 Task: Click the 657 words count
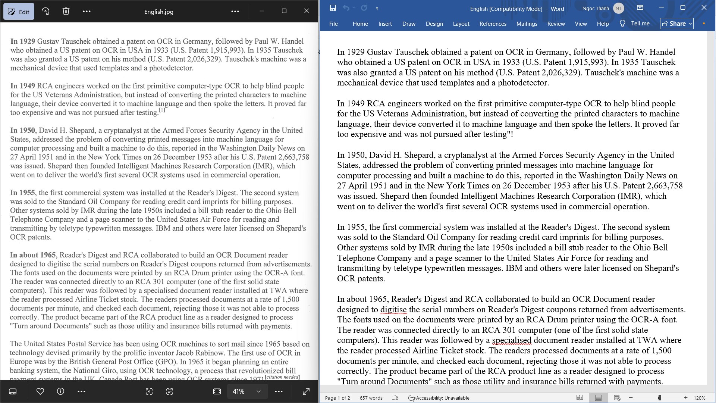tap(371, 398)
